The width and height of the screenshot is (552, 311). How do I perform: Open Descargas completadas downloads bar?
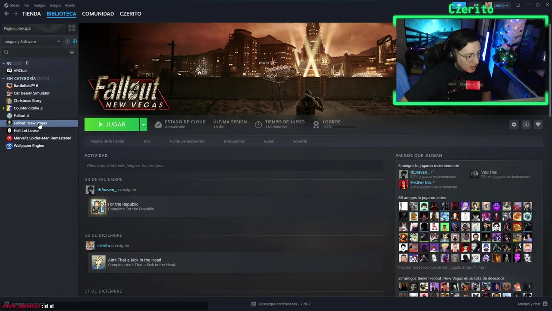[281, 304]
